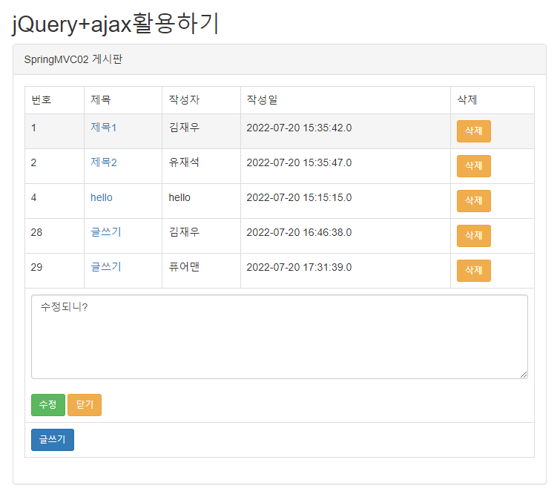Click date 2022-07-20 15:35:47.0

point(299,162)
